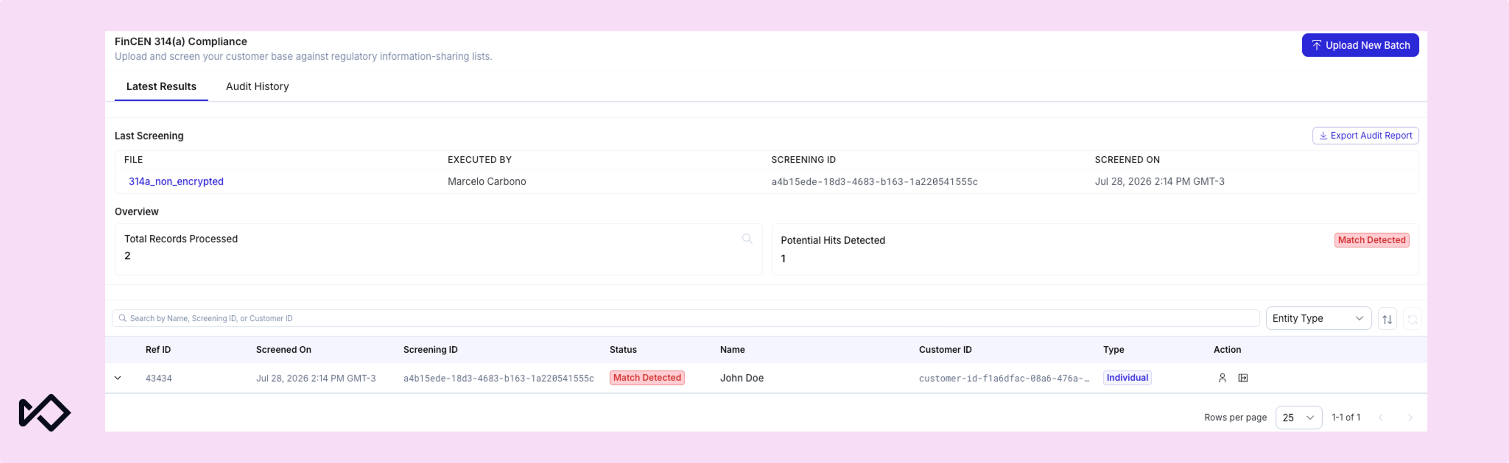
Task: Click the open details panel icon for John Doe
Action: point(1243,377)
